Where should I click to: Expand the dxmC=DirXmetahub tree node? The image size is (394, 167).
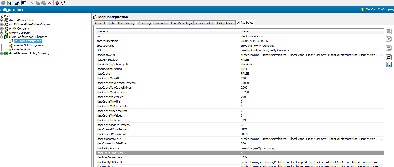pyautogui.click(x=2, y=20)
